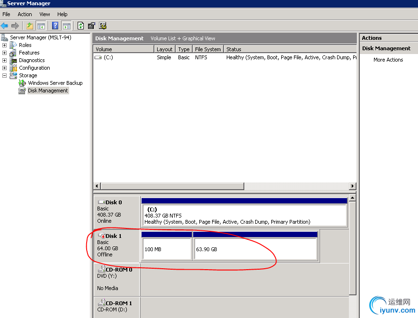Open the Action menu
The width and height of the screenshot is (418, 318).
click(25, 14)
